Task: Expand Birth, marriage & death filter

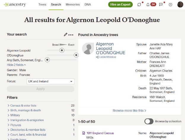Action: [25, 110]
